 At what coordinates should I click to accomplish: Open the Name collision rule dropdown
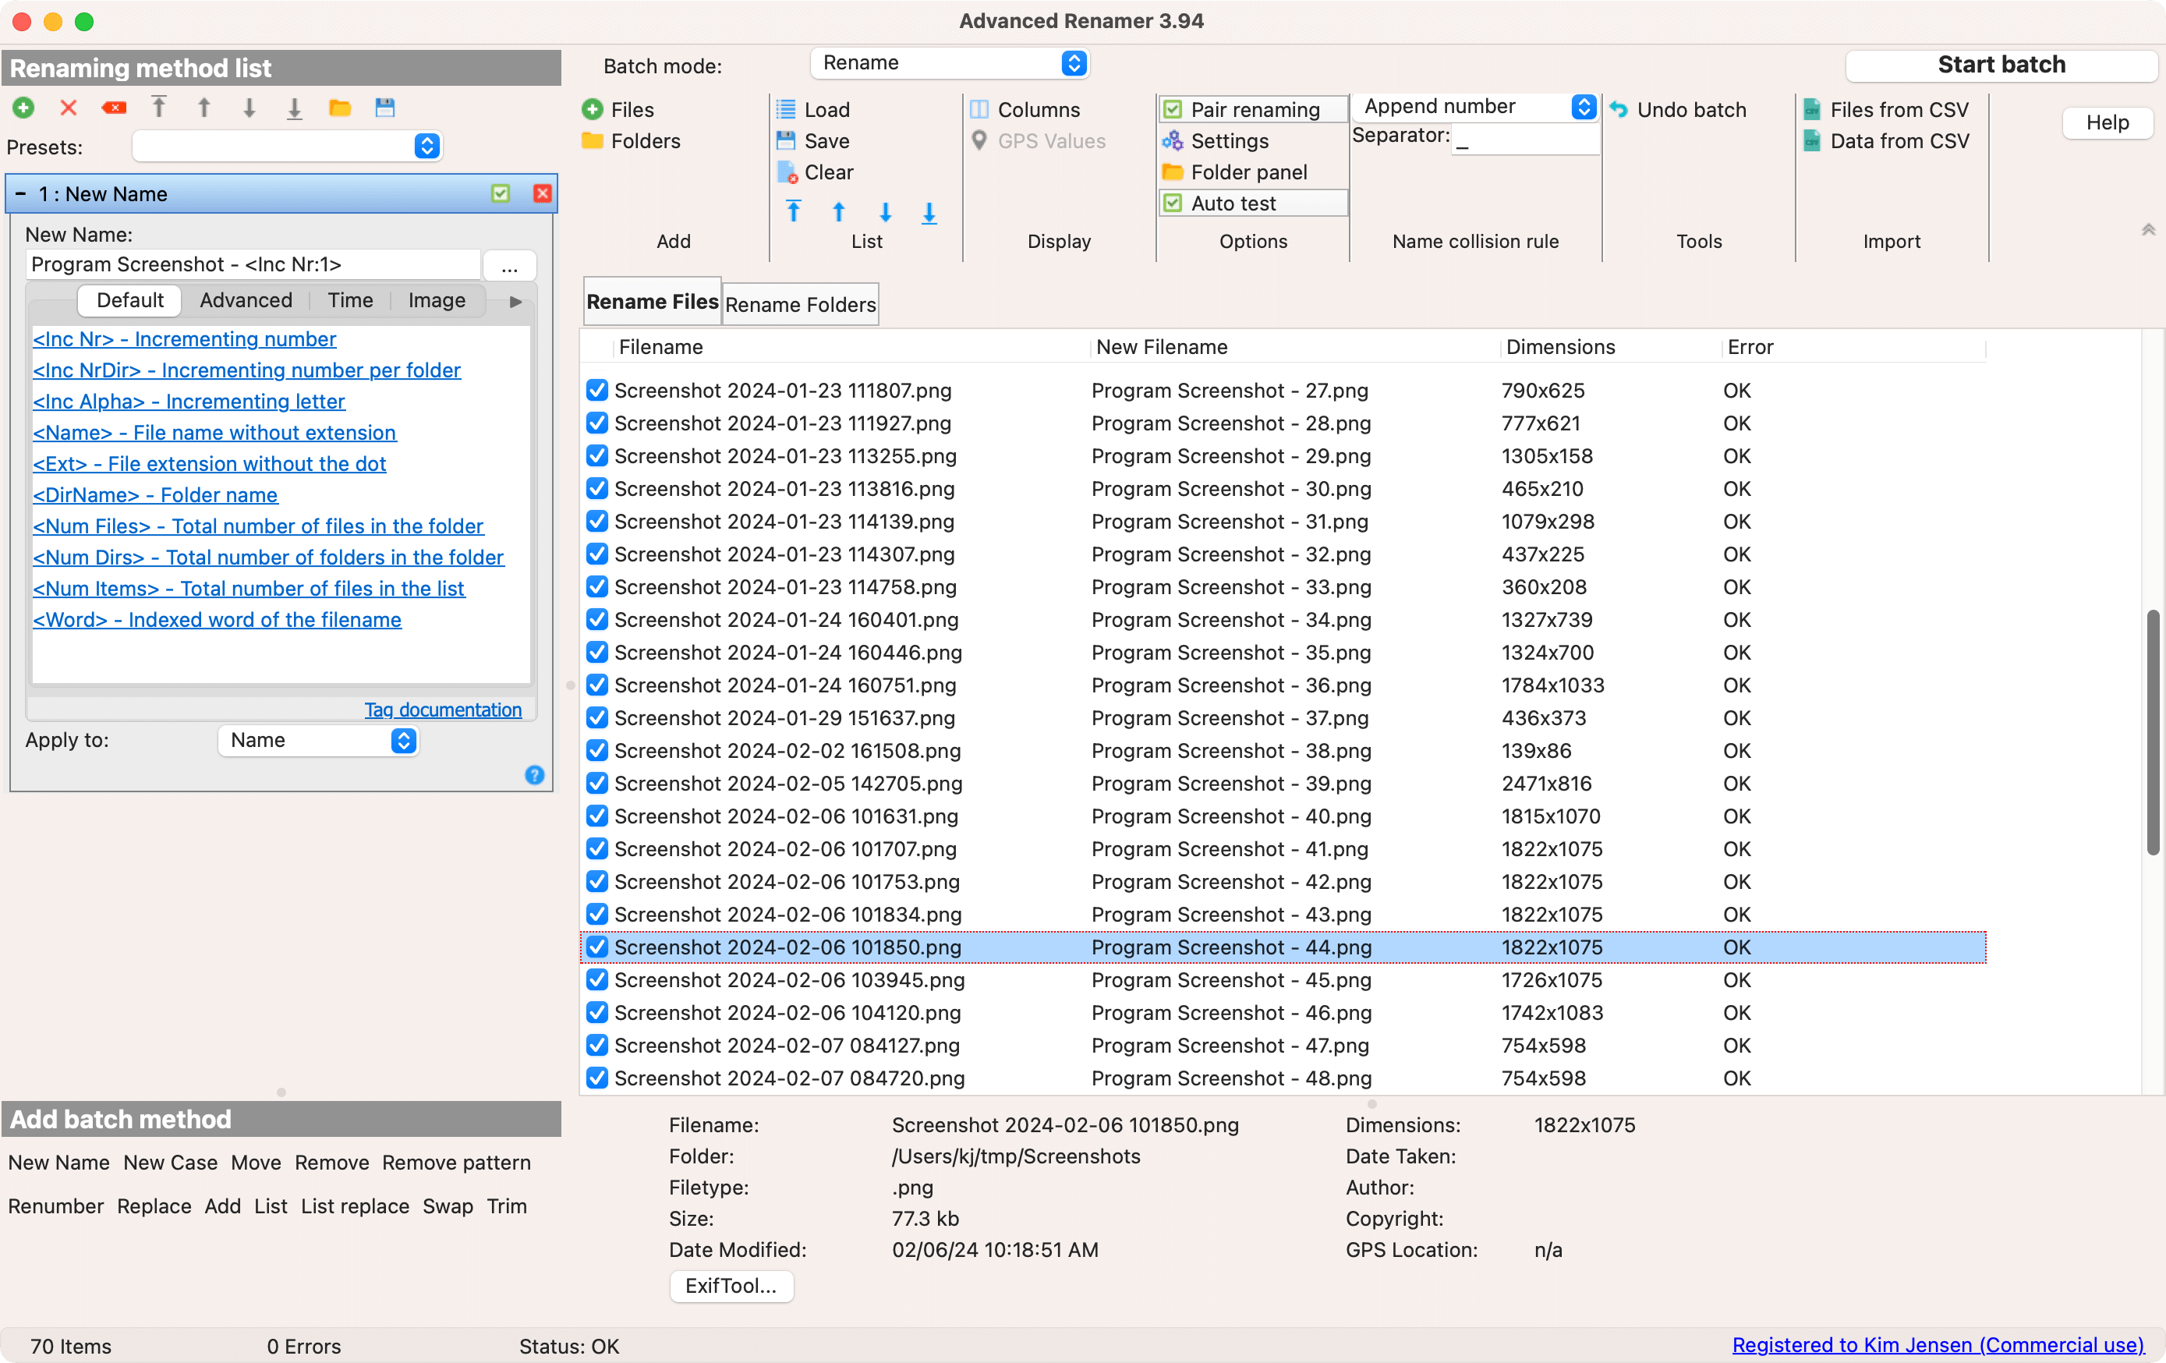[1474, 106]
